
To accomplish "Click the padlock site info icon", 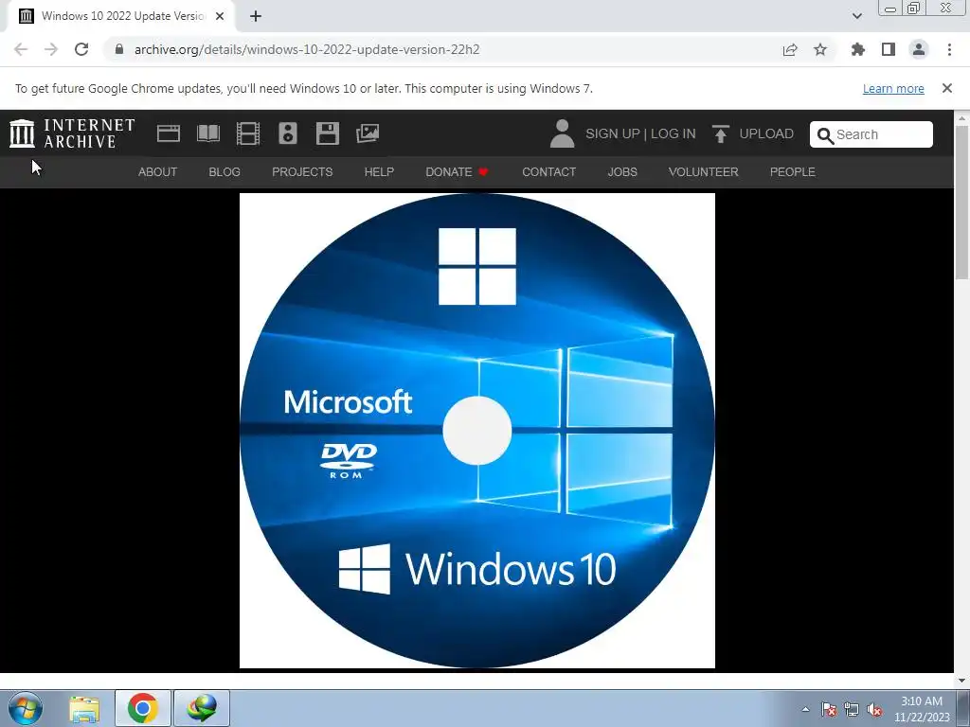I will click(x=119, y=49).
